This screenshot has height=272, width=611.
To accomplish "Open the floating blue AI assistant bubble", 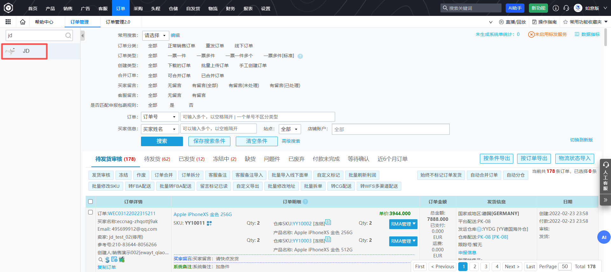I will (x=604, y=237).
